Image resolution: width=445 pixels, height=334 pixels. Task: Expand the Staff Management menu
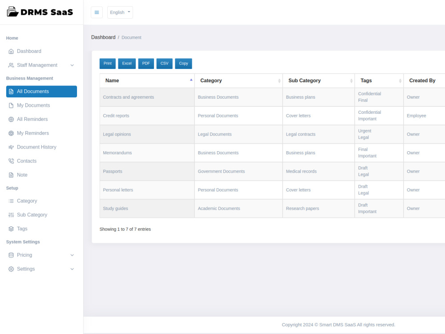pyautogui.click(x=37, y=65)
